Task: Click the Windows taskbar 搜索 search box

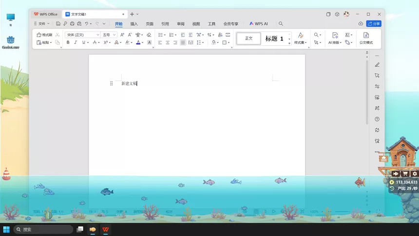Action: click(43, 229)
